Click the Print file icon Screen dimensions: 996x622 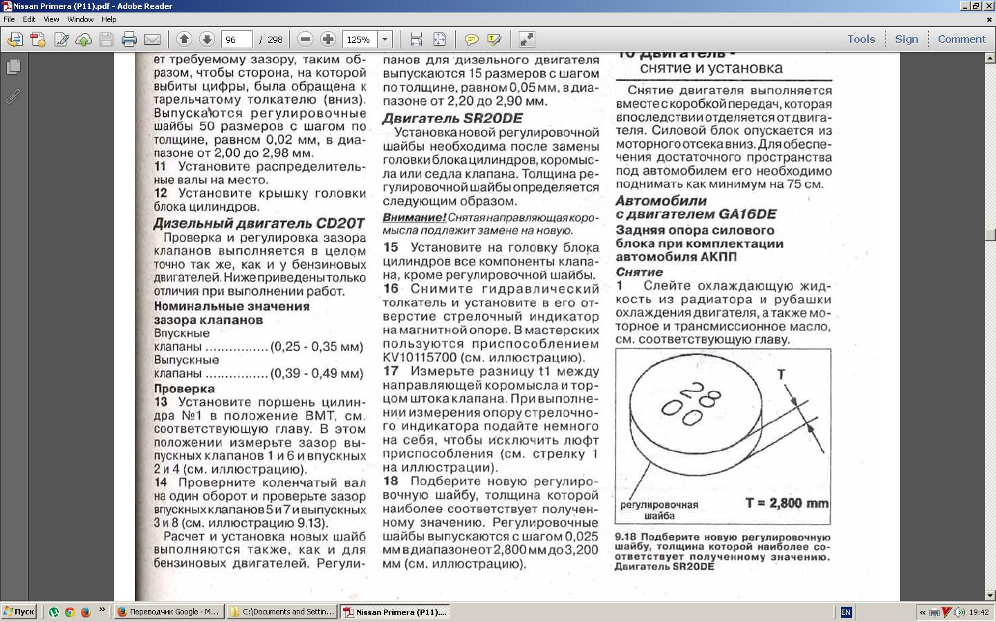[x=129, y=39]
